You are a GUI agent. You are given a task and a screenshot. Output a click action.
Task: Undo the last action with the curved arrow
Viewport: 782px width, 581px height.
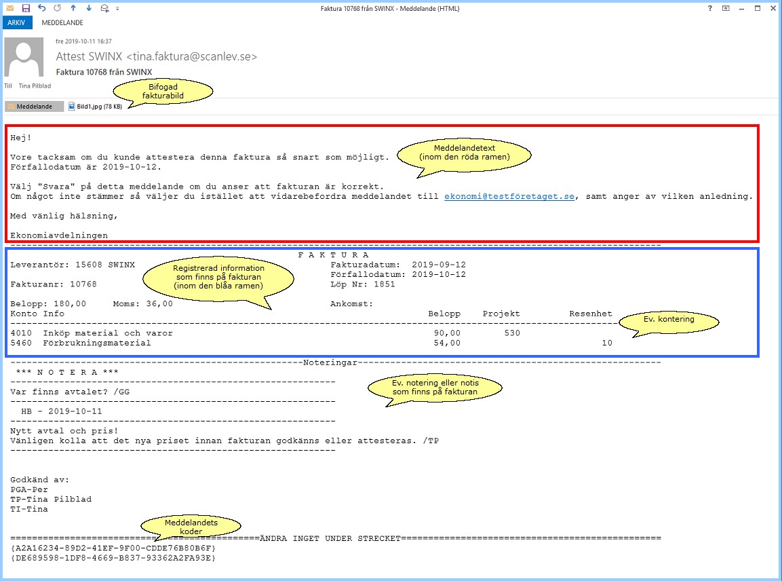coord(42,7)
